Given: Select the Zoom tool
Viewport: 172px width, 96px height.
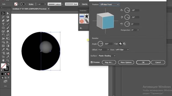Looking at the screenshot, I should [x=8, y=60].
